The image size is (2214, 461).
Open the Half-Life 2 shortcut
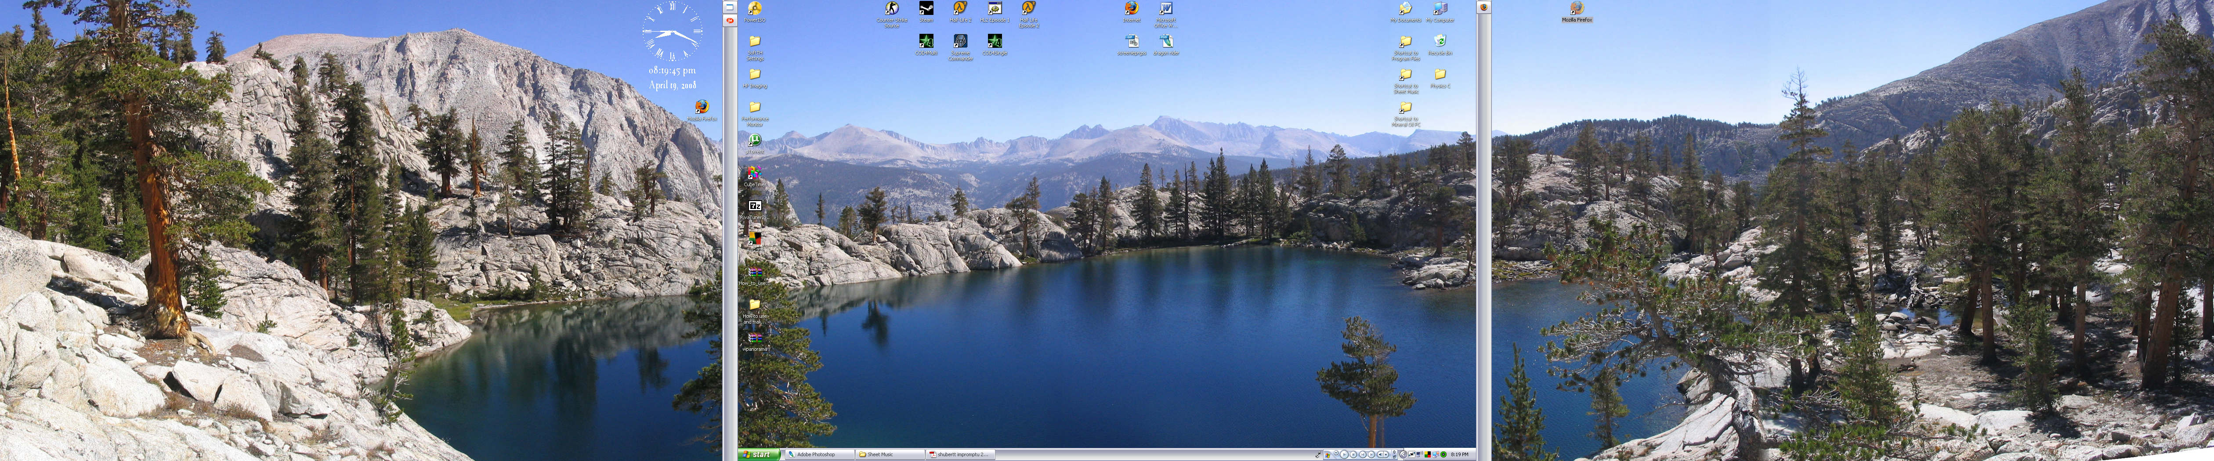[x=960, y=10]
